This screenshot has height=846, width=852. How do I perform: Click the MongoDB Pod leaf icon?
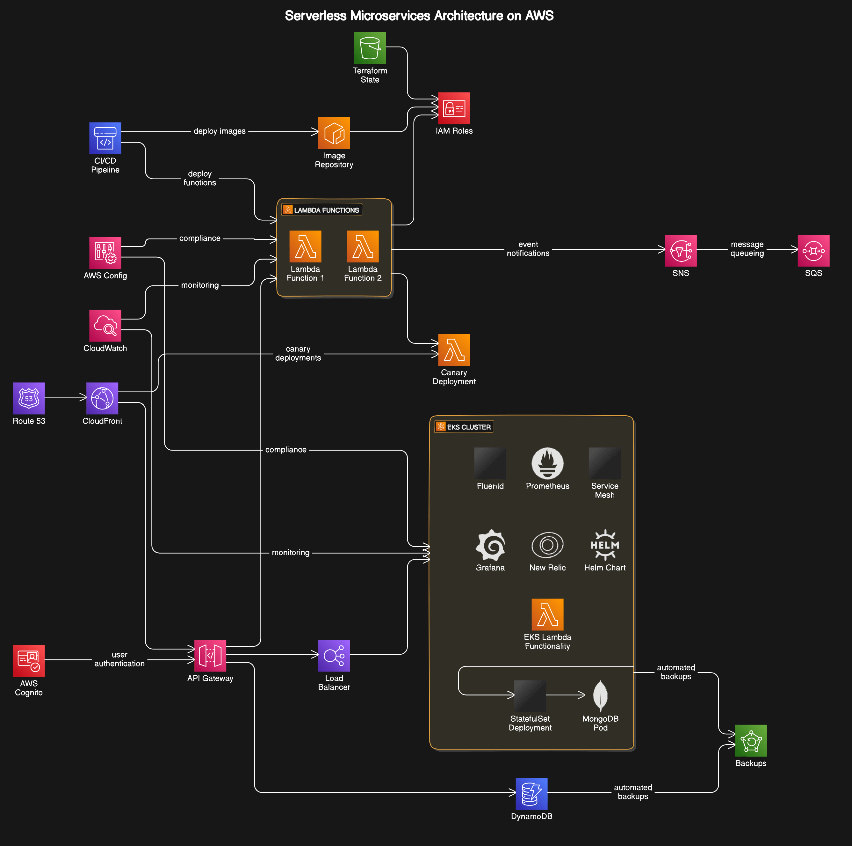[600, 697]
